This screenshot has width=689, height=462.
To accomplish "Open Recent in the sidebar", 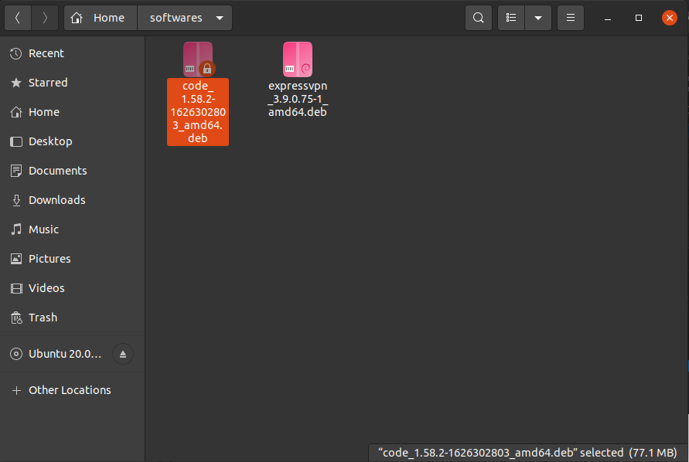I will tap(73, 53).
